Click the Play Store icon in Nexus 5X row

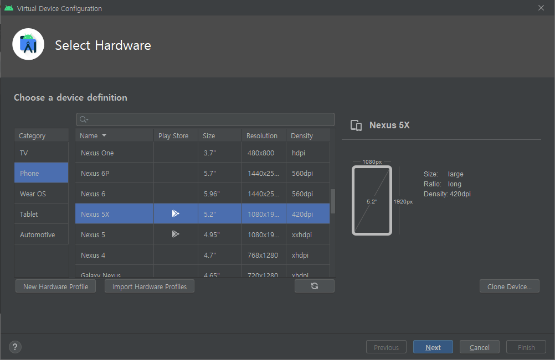tap(176, 213)
